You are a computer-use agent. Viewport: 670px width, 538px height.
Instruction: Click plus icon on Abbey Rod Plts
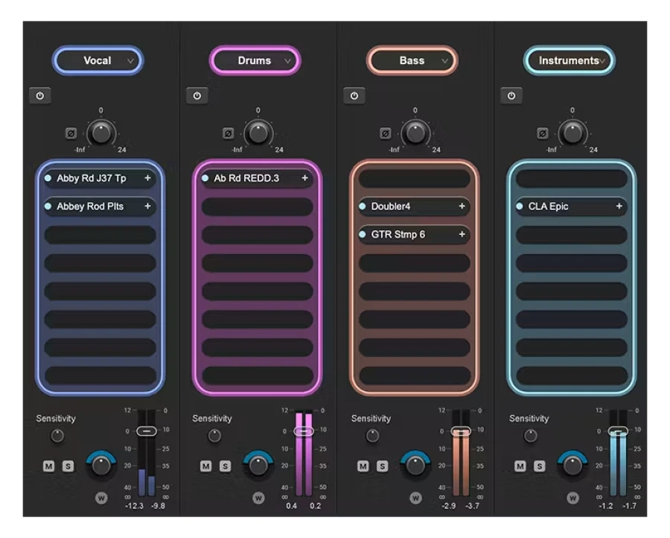tap(147, 206)
